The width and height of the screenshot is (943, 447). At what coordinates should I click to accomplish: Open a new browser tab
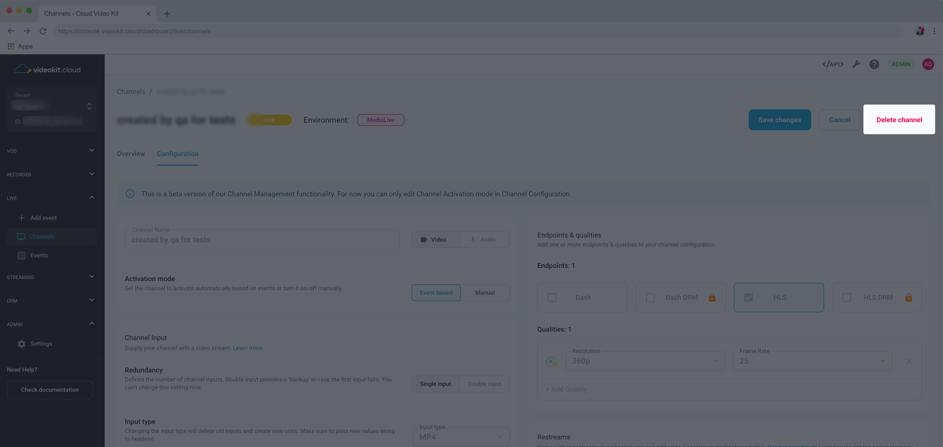click(x=167, y=14)
